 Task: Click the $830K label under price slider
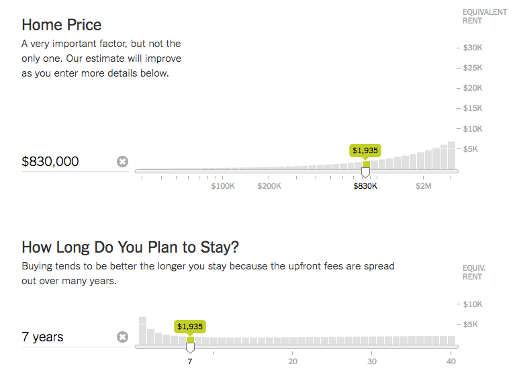coord(366,186)
